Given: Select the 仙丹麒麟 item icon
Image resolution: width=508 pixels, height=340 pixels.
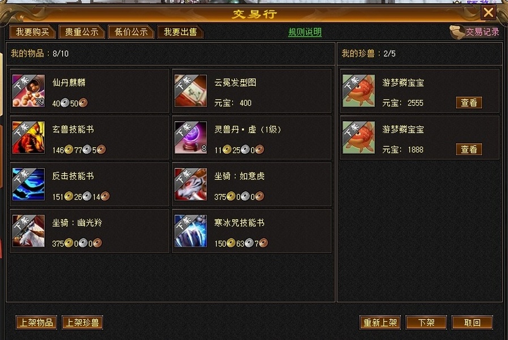Looking at the screenshot, I should click(x=28, y=91).
